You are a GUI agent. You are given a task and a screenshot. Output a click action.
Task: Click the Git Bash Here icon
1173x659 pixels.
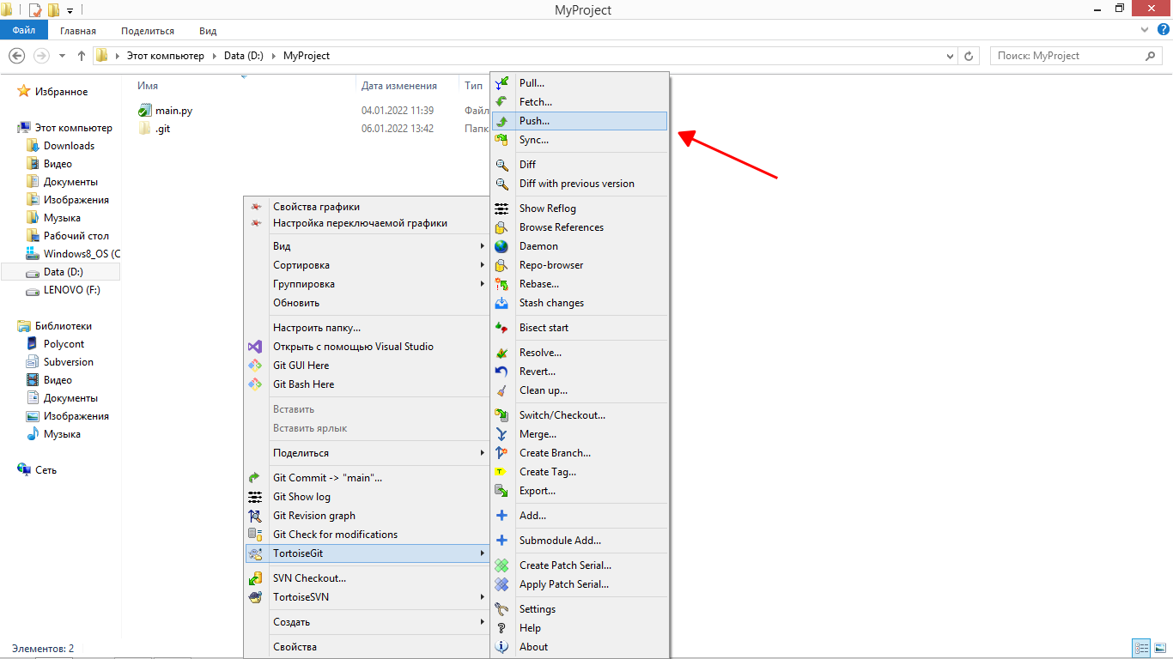pos(255,384)
